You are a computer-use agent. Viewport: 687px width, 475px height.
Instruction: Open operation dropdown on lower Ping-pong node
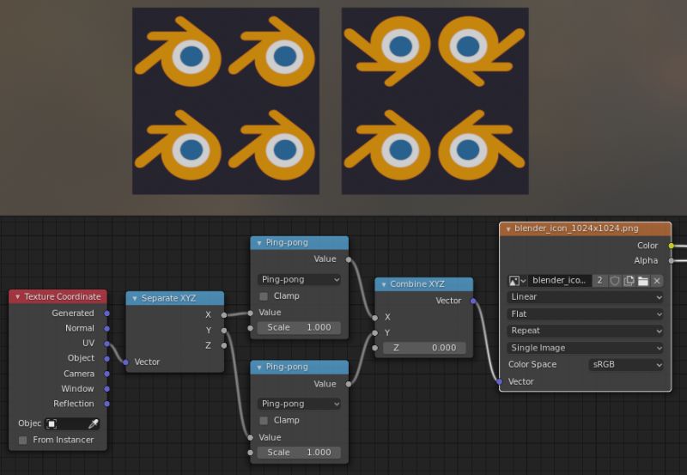click(299, 404)
